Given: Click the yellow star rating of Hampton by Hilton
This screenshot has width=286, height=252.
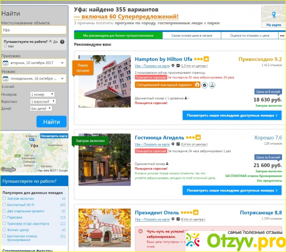Looking at the screenshot, I should point(198,59).
